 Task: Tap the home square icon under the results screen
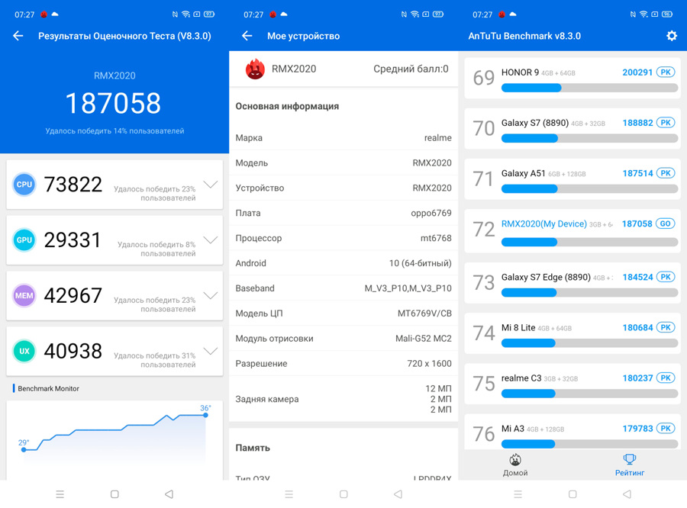coord(114,494)
